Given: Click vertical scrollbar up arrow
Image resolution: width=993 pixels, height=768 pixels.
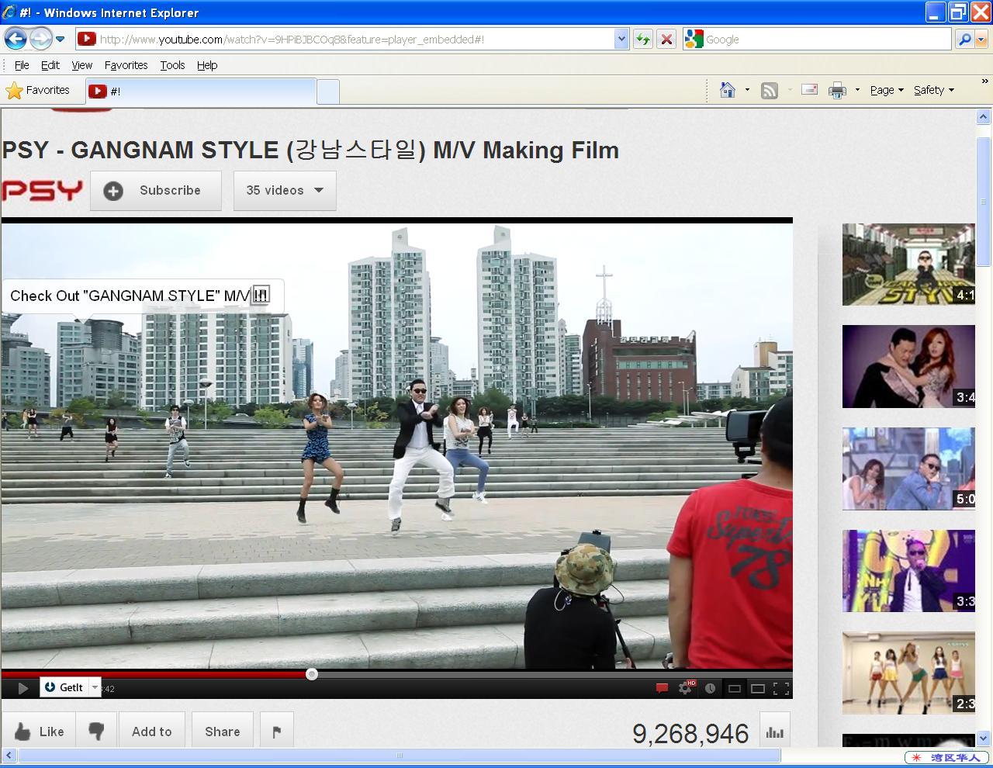Looking at the screenshot, I should [983, 117].
